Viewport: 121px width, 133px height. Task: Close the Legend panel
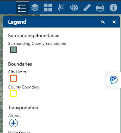114,22
